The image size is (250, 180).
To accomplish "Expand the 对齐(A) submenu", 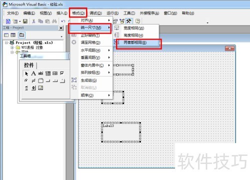I will 91,20.
